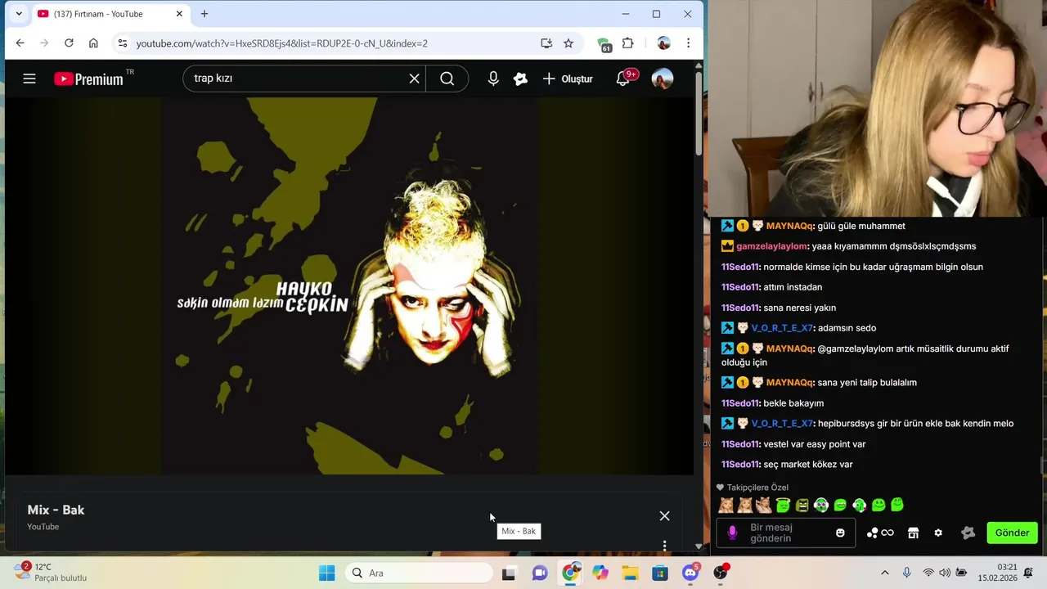Install app icon in the address bar
This screenshot has height=589, width=1047.
(x=546, y=43)
